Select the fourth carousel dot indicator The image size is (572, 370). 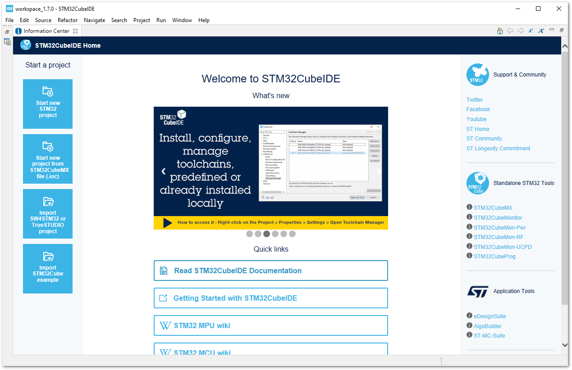click(x=275, y=234)
